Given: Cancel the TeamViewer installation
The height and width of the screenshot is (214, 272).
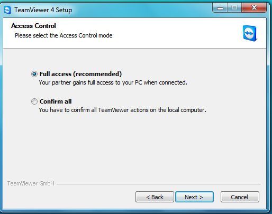Looking at the screenshot, I should (x=240, y=197).
